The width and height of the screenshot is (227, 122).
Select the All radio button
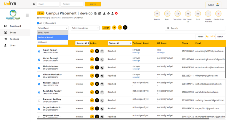coord(38,23)
